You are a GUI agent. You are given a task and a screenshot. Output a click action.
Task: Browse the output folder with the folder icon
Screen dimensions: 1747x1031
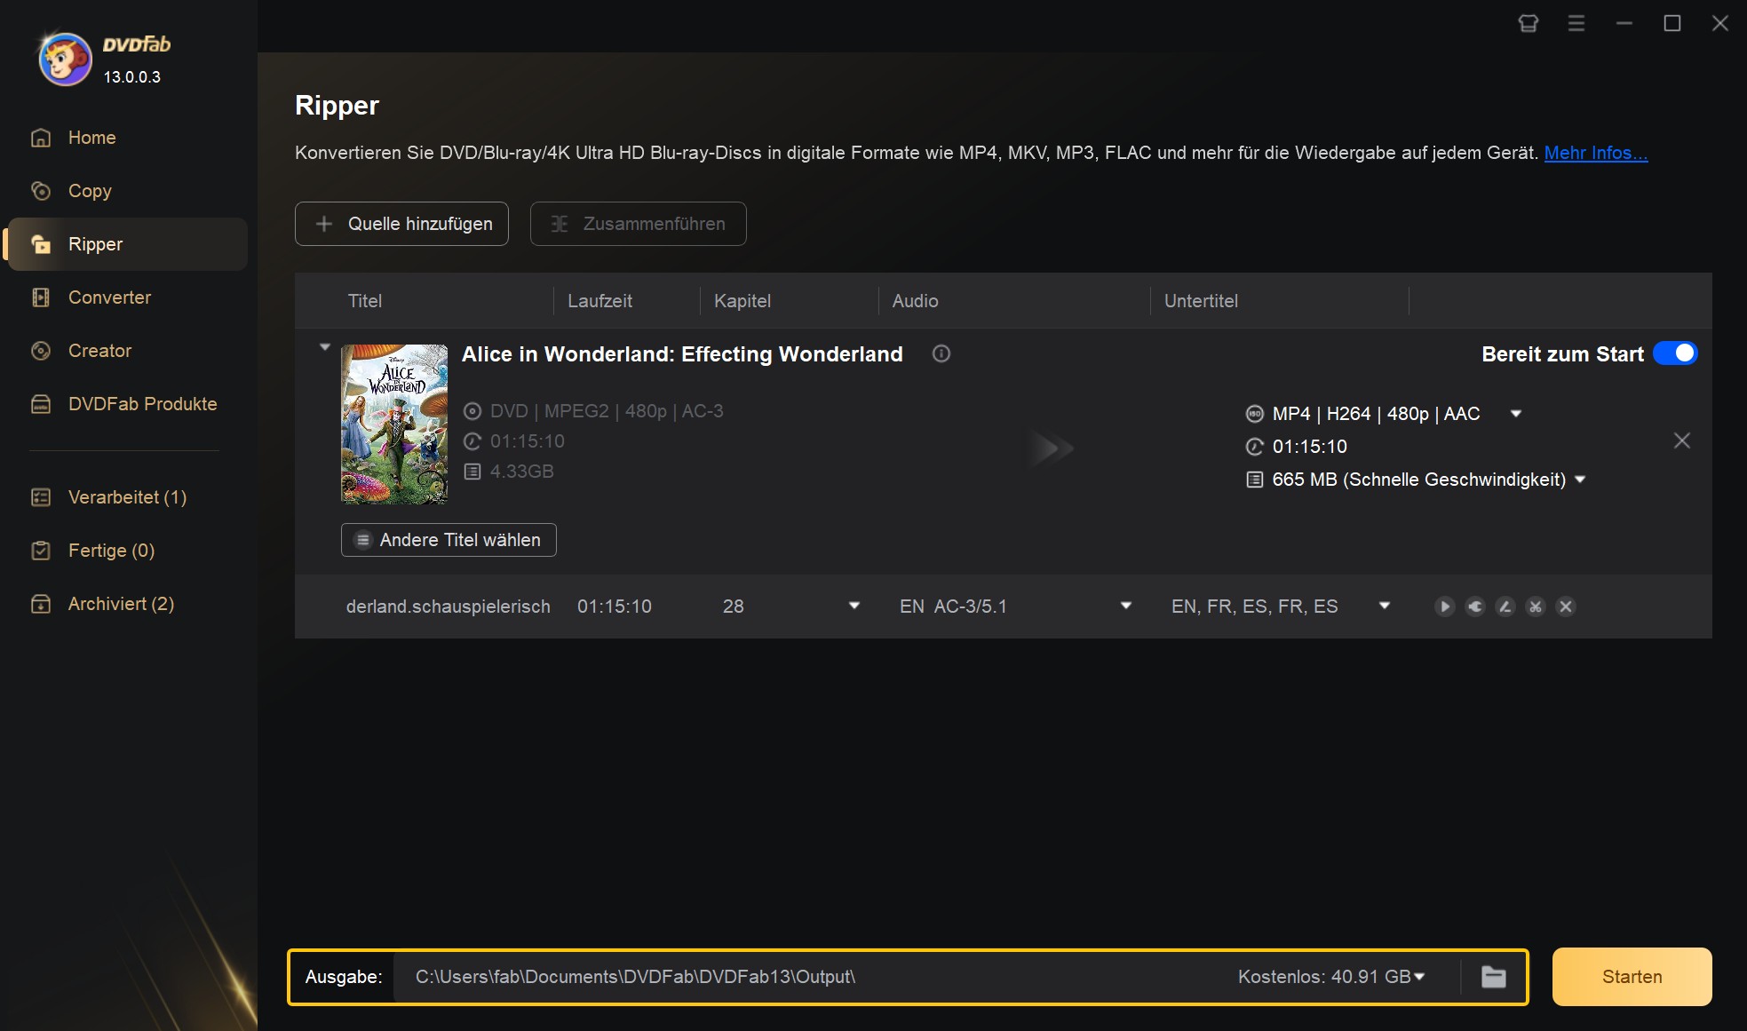[1494, 977]
